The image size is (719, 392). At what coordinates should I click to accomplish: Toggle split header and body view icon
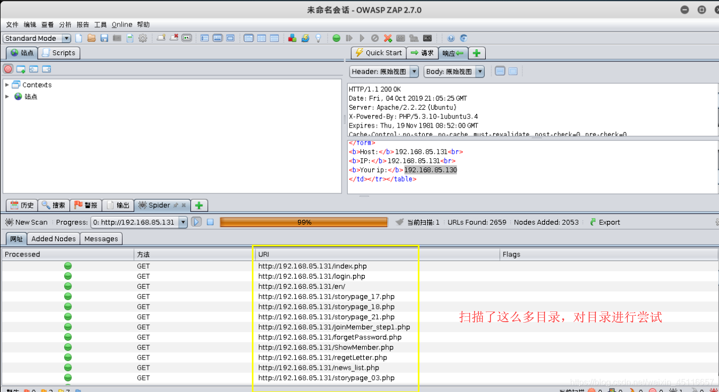pos(513,71)
